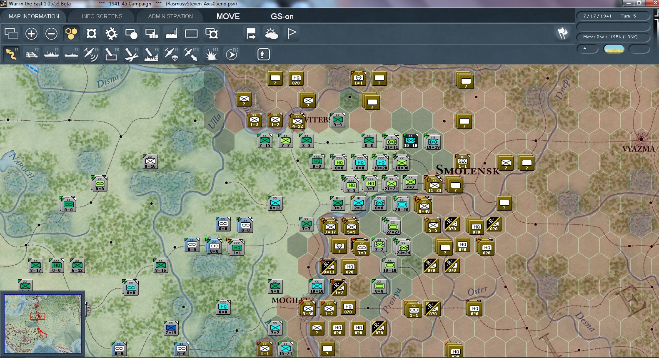Select the cyan 6=12 unit counter
This screenshot has height=358, width=659.
[x=275, y=203]
